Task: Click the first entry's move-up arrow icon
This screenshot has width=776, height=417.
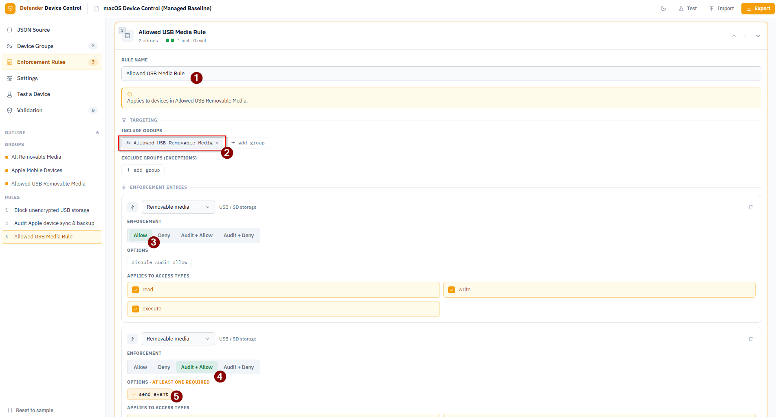Action: (x=132, y=207)
